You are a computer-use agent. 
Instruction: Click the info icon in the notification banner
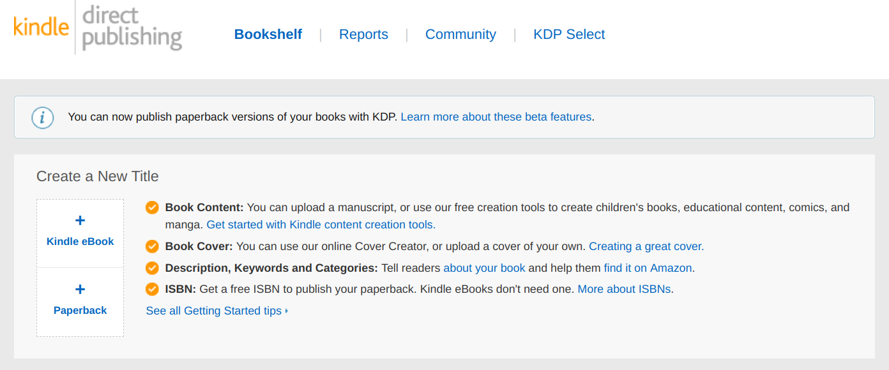(43, 117)
